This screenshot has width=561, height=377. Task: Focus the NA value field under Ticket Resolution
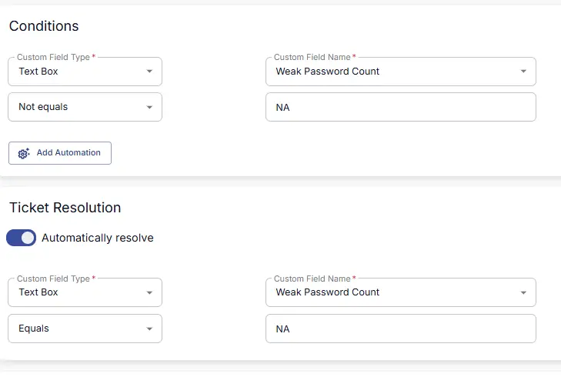tap(401, 329)
